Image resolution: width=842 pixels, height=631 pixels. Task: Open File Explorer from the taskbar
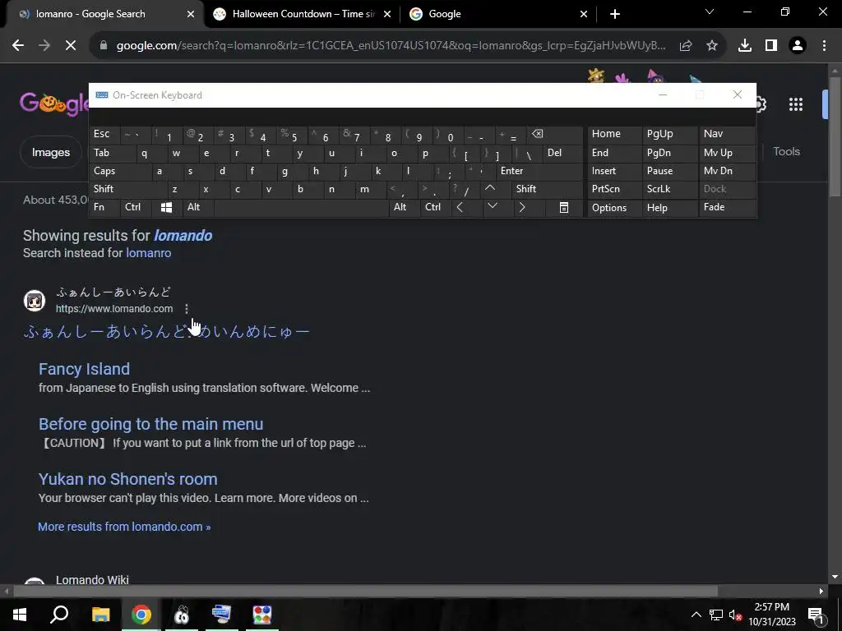(100, 615)
